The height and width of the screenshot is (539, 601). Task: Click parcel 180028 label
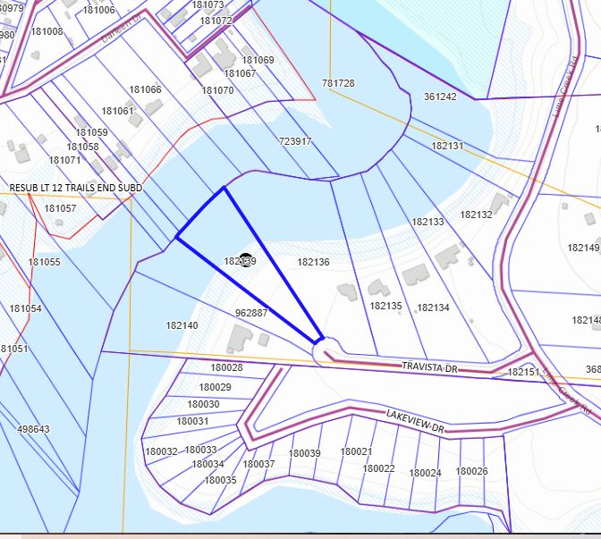coord(226,367)
